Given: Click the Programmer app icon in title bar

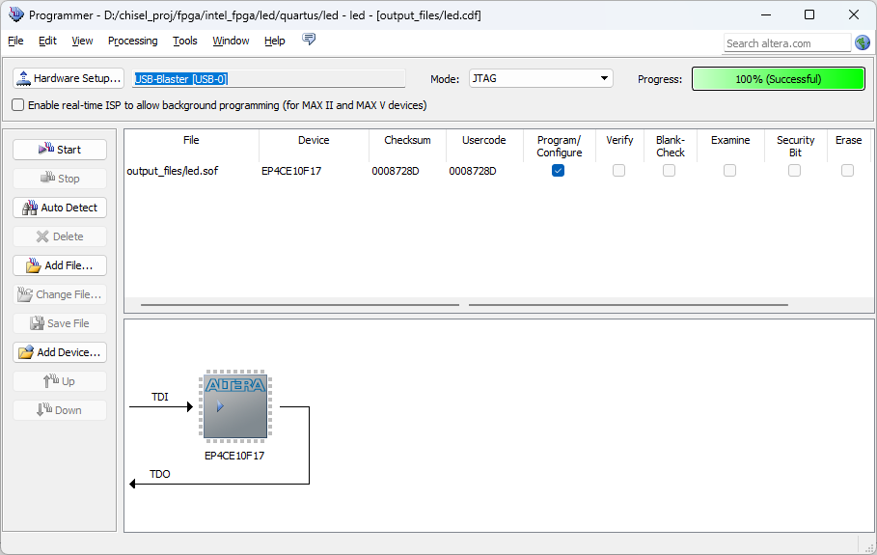Looking at the screenshot, I should point(16,14).
